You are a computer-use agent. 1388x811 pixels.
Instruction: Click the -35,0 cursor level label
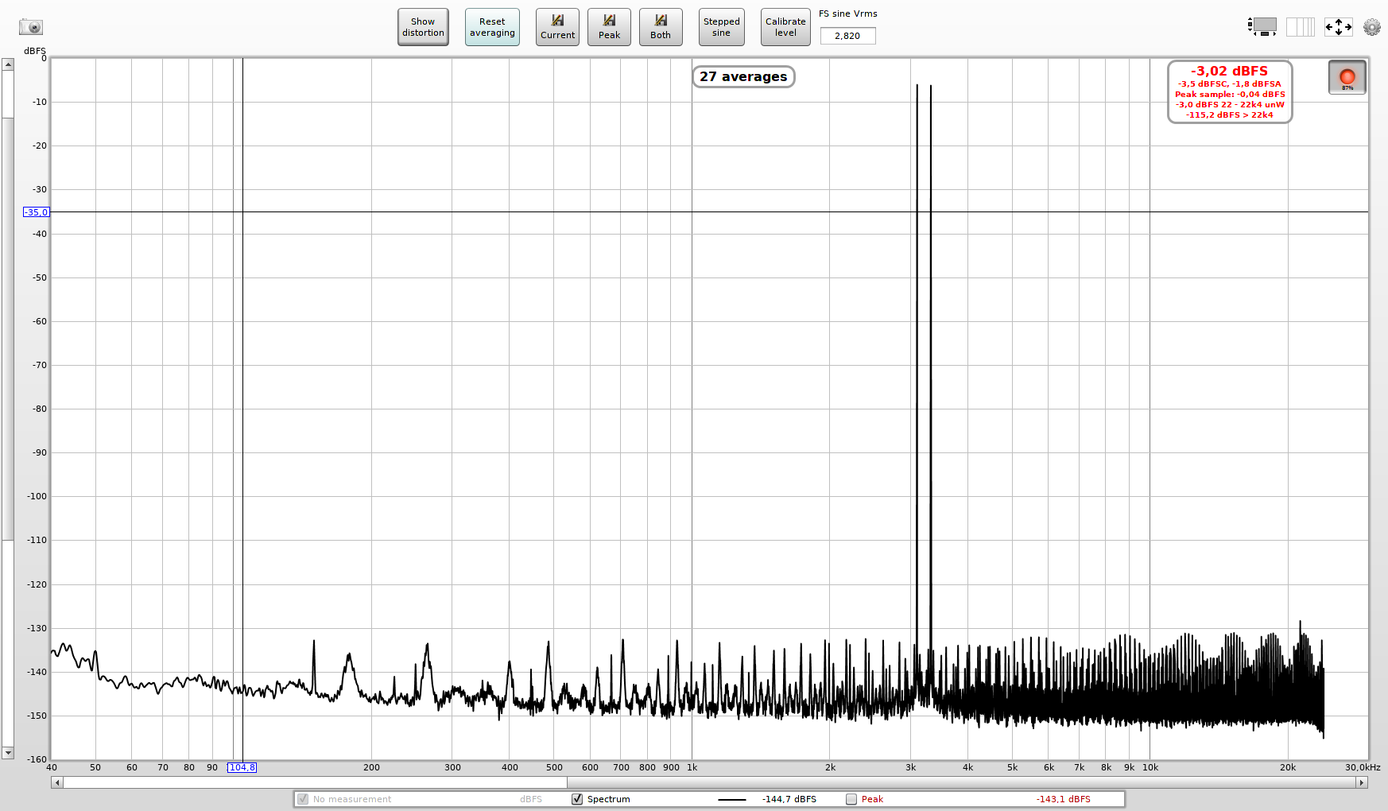click(x=37, y=212)
